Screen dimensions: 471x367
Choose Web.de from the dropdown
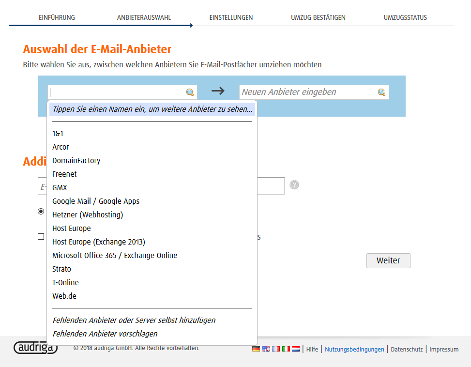[152, 296]
